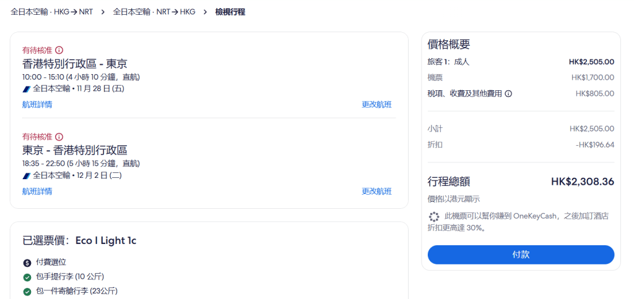Click 更改航班 for the outbound flight
Image resolution: width=634 pixels, height=299 pixels.
point(376,104)
